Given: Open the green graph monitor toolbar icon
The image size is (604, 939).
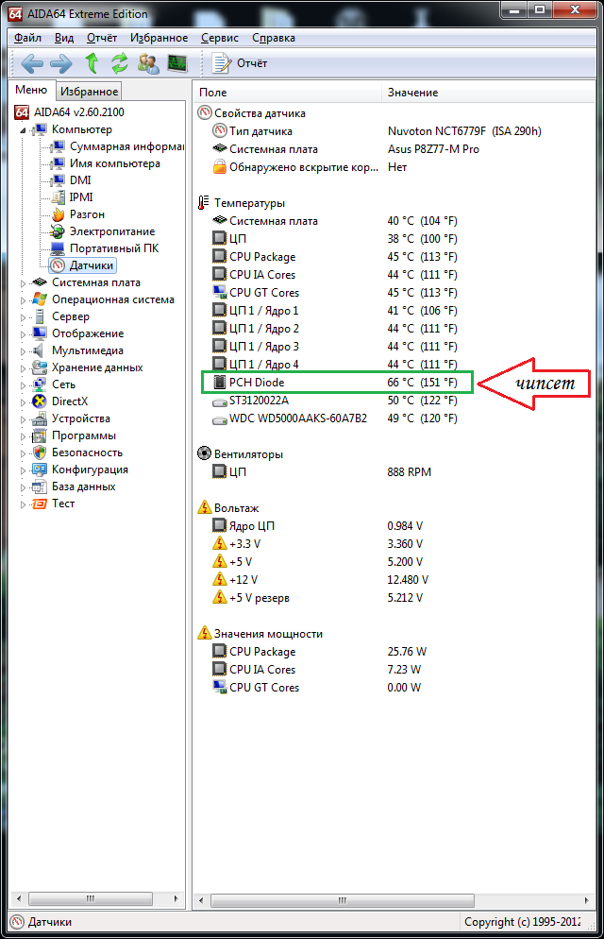Looking at the screenshot, I should coord(176,63).
